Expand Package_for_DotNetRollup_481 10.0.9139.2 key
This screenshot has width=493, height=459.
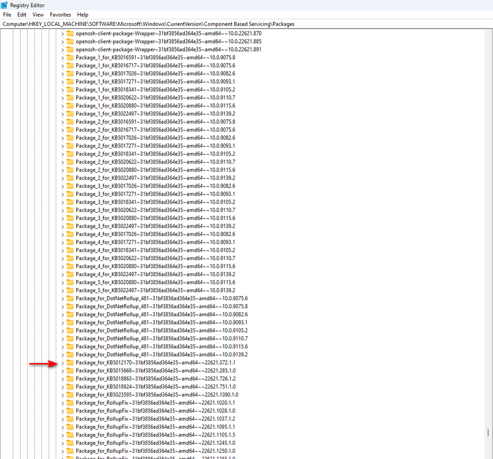[62, 355]
